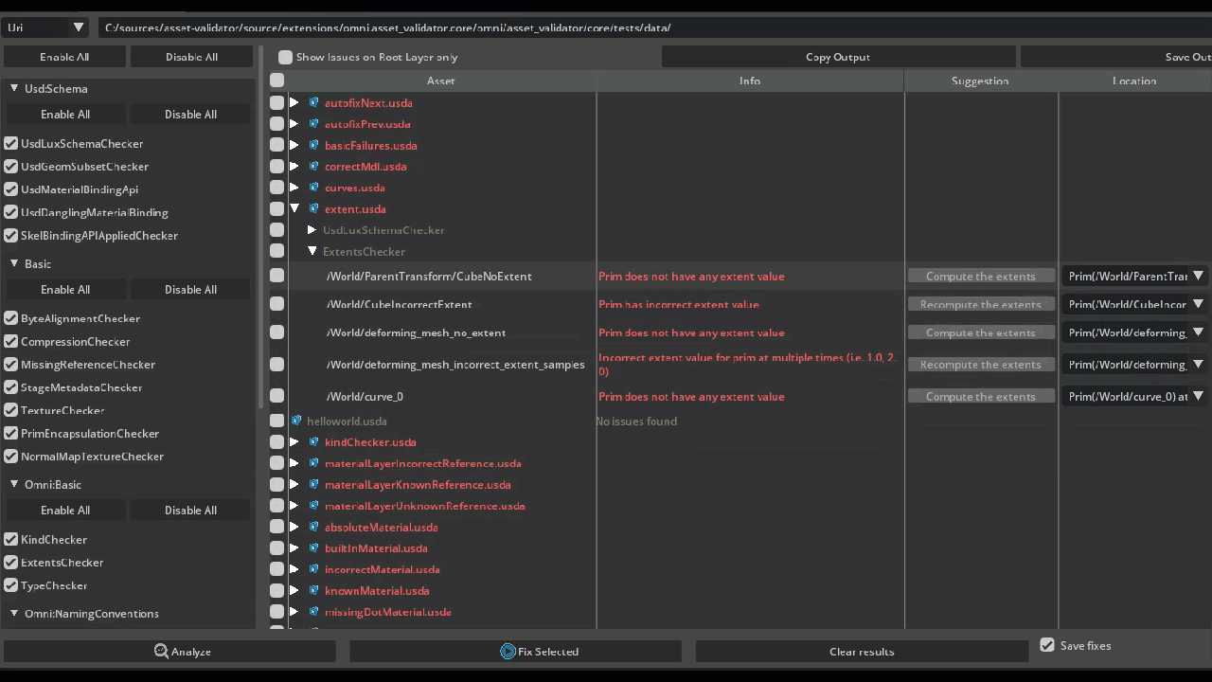Click the USD file icon beside incorrectMaterial.usda
Viewport: 1212px width, 682px height.
pyautogui.click(x=314, y=569)
